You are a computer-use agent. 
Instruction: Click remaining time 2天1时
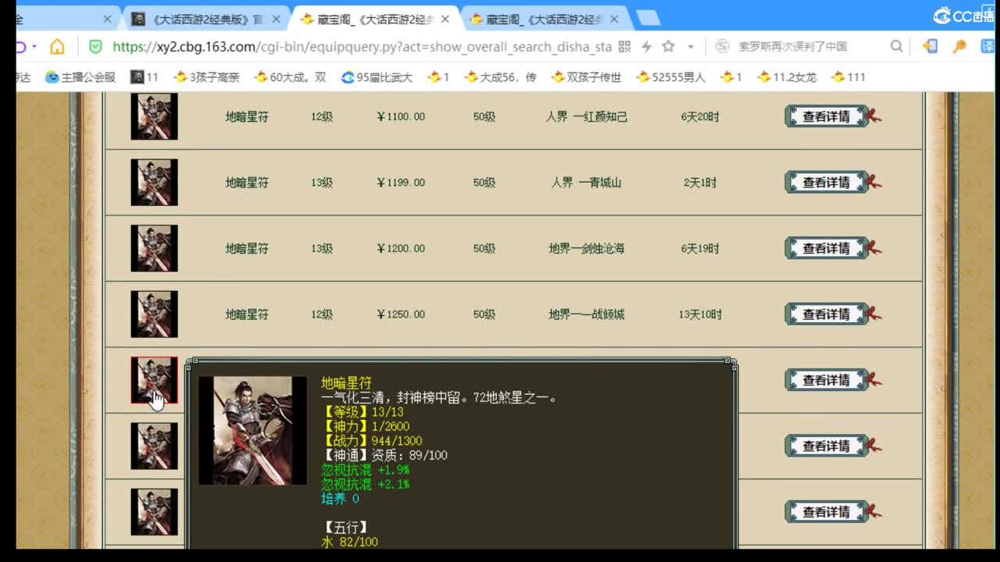(700, 182)
